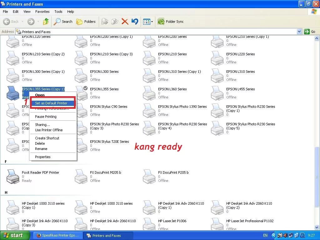Screen dimensions: 320x240
Task: Click the Move To toolbar icon
Action: 105,22
